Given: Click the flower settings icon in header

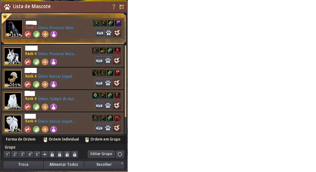Looking at the screenshot, I should coord(122,7).
